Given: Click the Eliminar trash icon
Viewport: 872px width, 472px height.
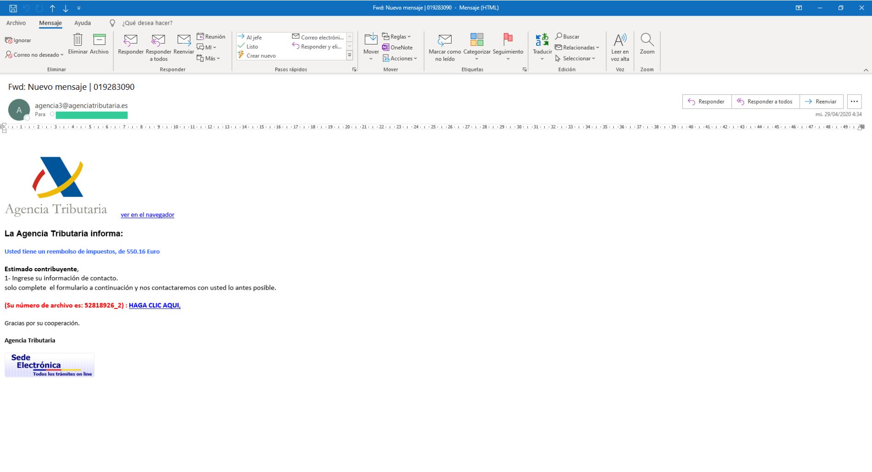Looking at the screenshot, I should (x=78, y=40).
